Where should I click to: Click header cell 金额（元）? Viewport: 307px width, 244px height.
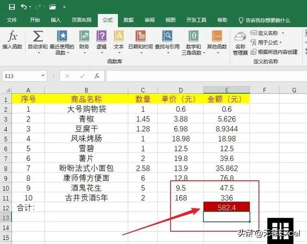tap(227, 99)
